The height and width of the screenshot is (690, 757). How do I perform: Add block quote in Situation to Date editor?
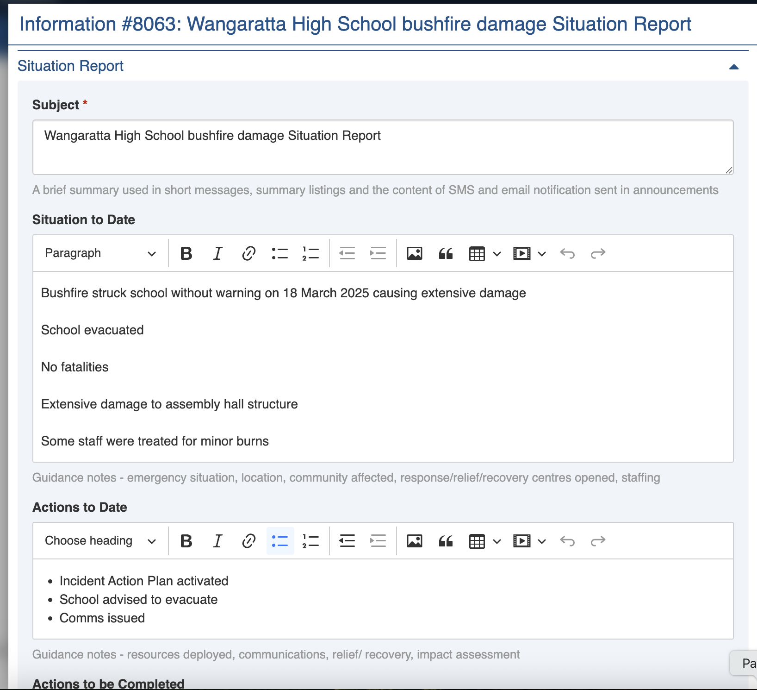[446, 253]
